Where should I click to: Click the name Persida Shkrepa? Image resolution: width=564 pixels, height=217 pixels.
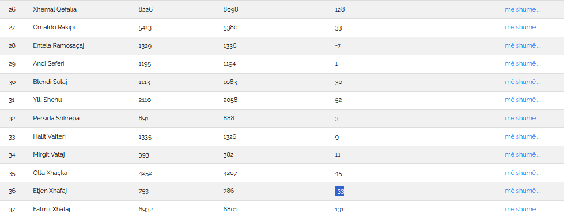pos(56,118)
